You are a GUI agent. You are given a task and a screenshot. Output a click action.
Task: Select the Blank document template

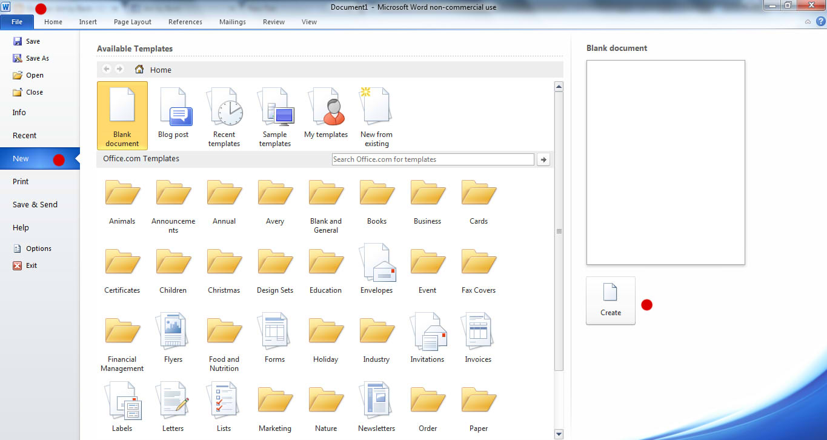[122, 115]
